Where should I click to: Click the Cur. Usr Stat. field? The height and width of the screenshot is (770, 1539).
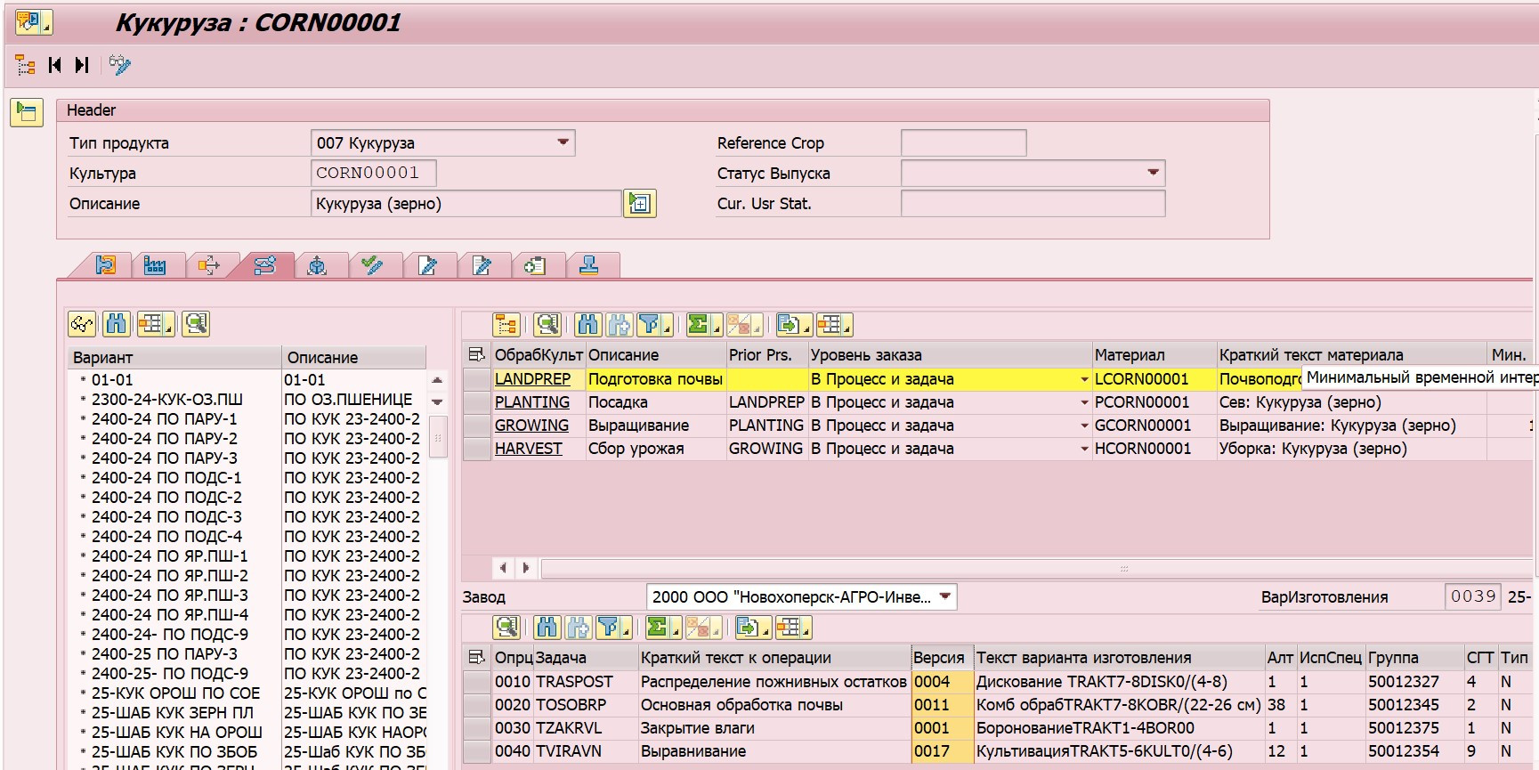pos(1033,204)
